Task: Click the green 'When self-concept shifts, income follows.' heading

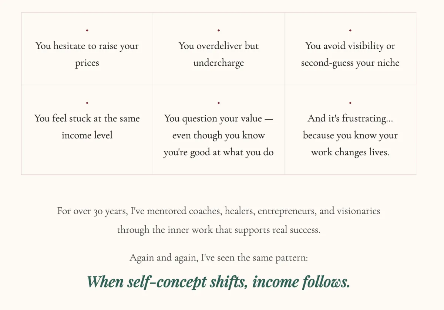Action: pyautogui.click(x=219, y=282)
